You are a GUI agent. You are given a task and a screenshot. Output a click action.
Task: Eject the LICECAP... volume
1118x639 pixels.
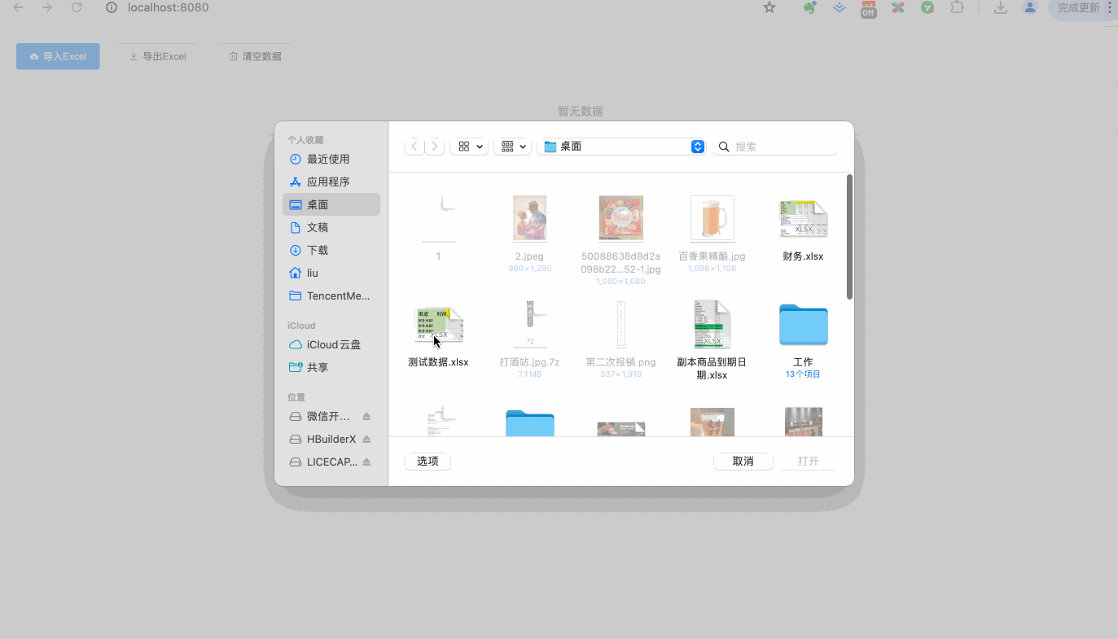[366, 462]
